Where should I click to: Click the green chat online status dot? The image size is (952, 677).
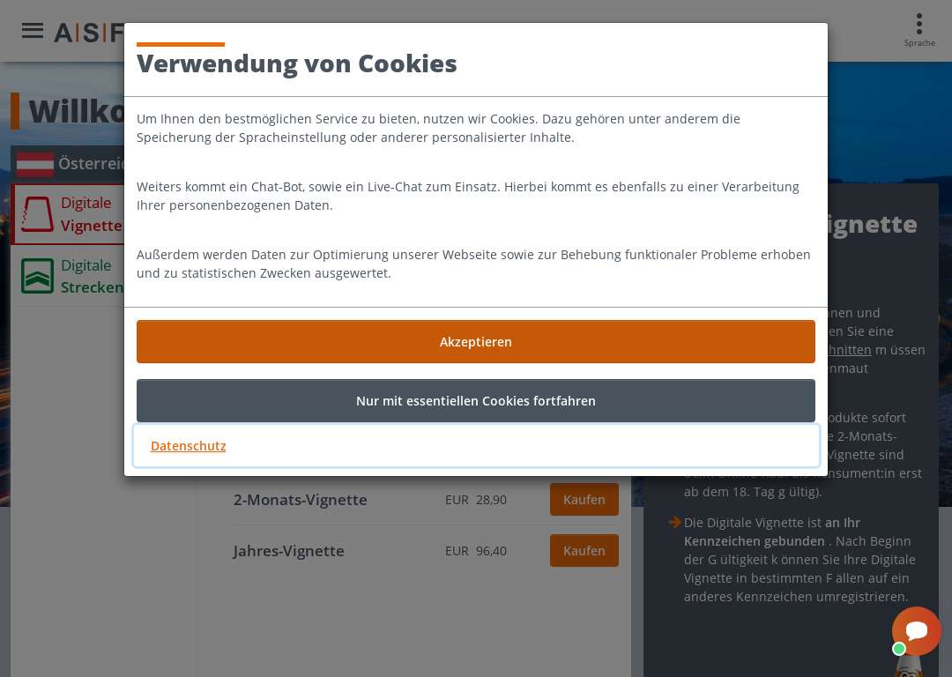899,649
